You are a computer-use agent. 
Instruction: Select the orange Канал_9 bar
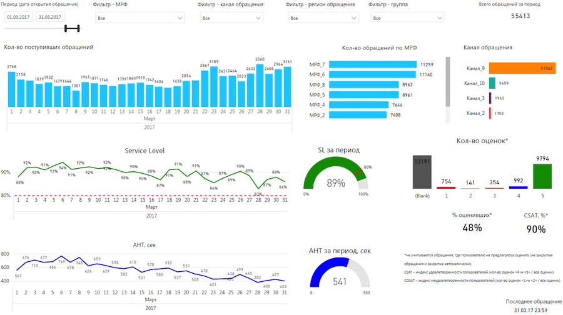click(x=522, y=68)
